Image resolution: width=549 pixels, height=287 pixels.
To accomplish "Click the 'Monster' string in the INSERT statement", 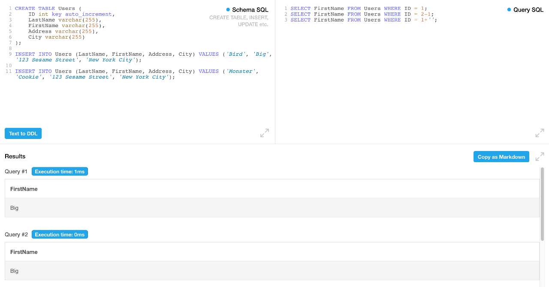I will point(241,71).
